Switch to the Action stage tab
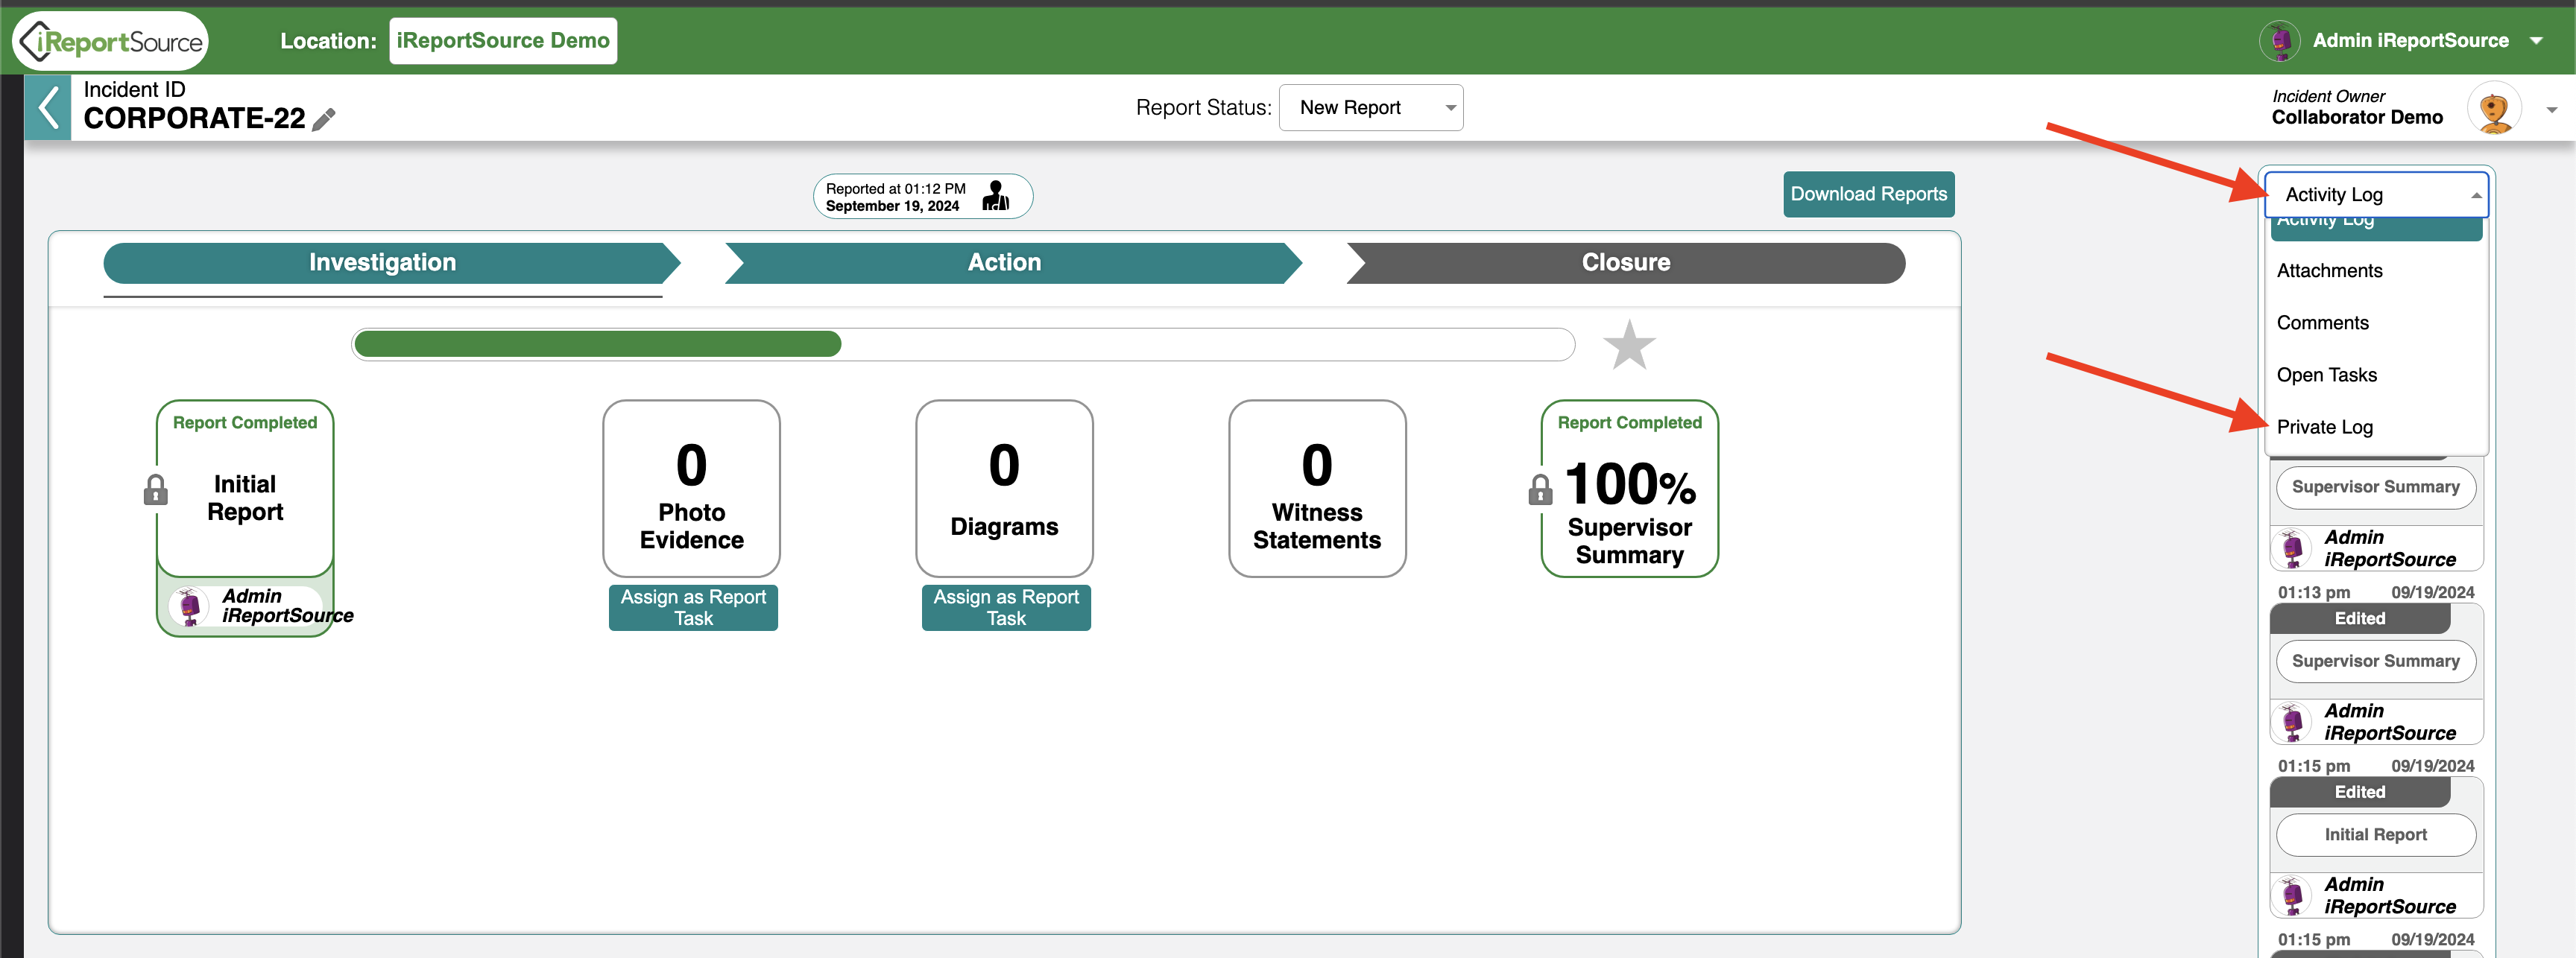2576x958 pixels. click(x=1012, y=263)
